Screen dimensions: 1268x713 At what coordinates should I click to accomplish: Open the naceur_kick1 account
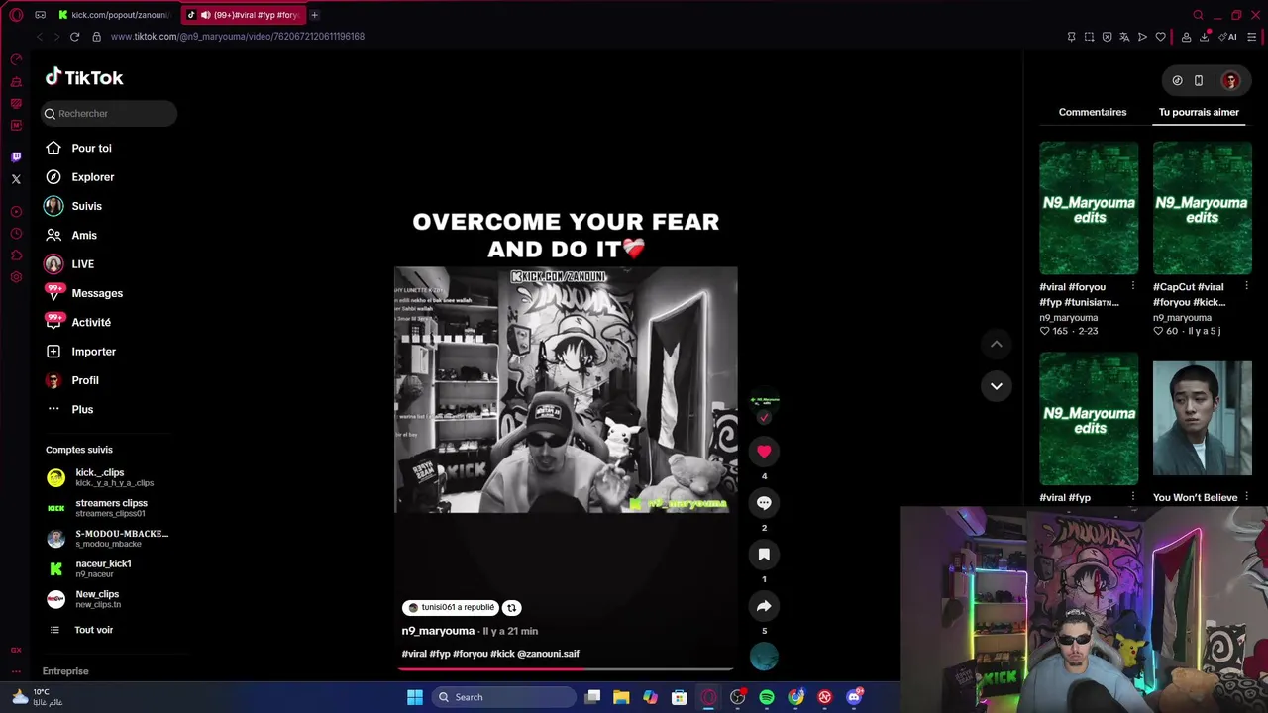point(109,568)
